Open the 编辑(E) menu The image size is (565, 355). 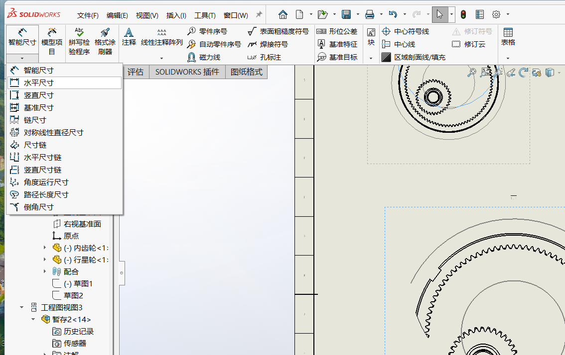coord(117,15)
